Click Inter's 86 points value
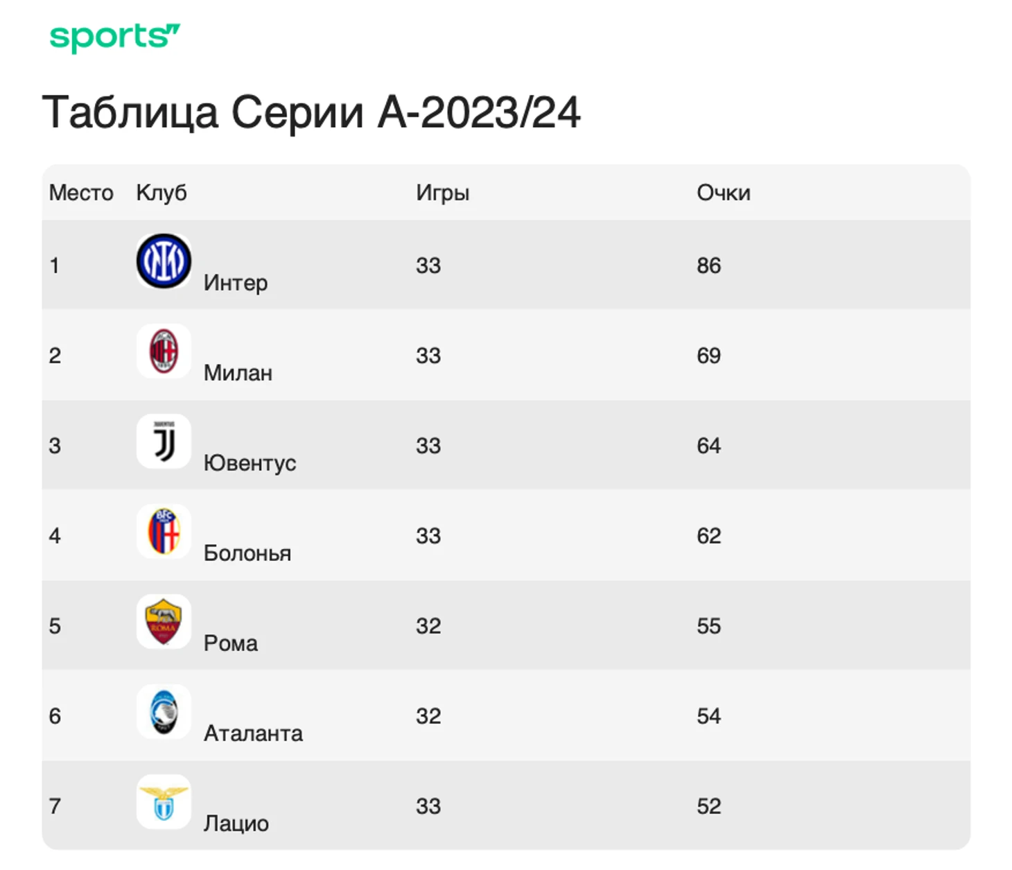The width and height of the screenshot is (1012, 870). tap(709, 266)
